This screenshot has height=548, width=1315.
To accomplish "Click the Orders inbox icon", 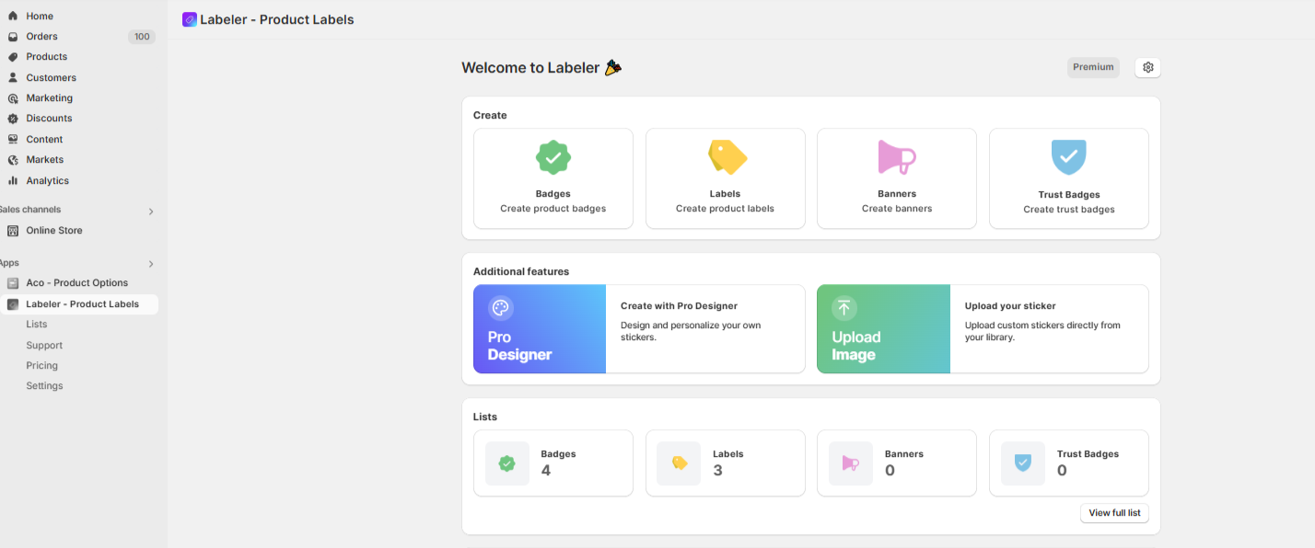I will [13, 37].
